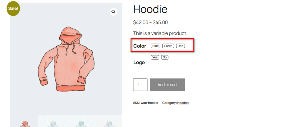The image size is (294, 127).
Task: Click the olive Sale! badge
Action: pyautogui.click(x=13, y=9)
